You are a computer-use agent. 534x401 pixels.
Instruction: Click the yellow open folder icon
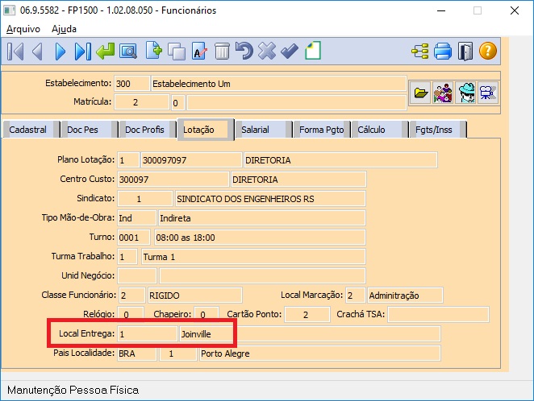[420, 93]
